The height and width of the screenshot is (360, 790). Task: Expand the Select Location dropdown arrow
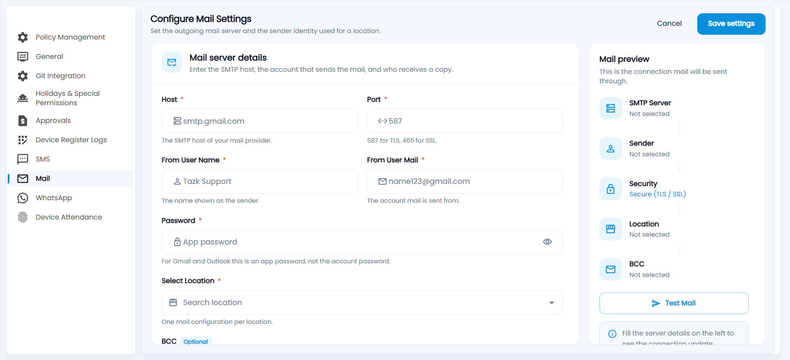point(552,303)
